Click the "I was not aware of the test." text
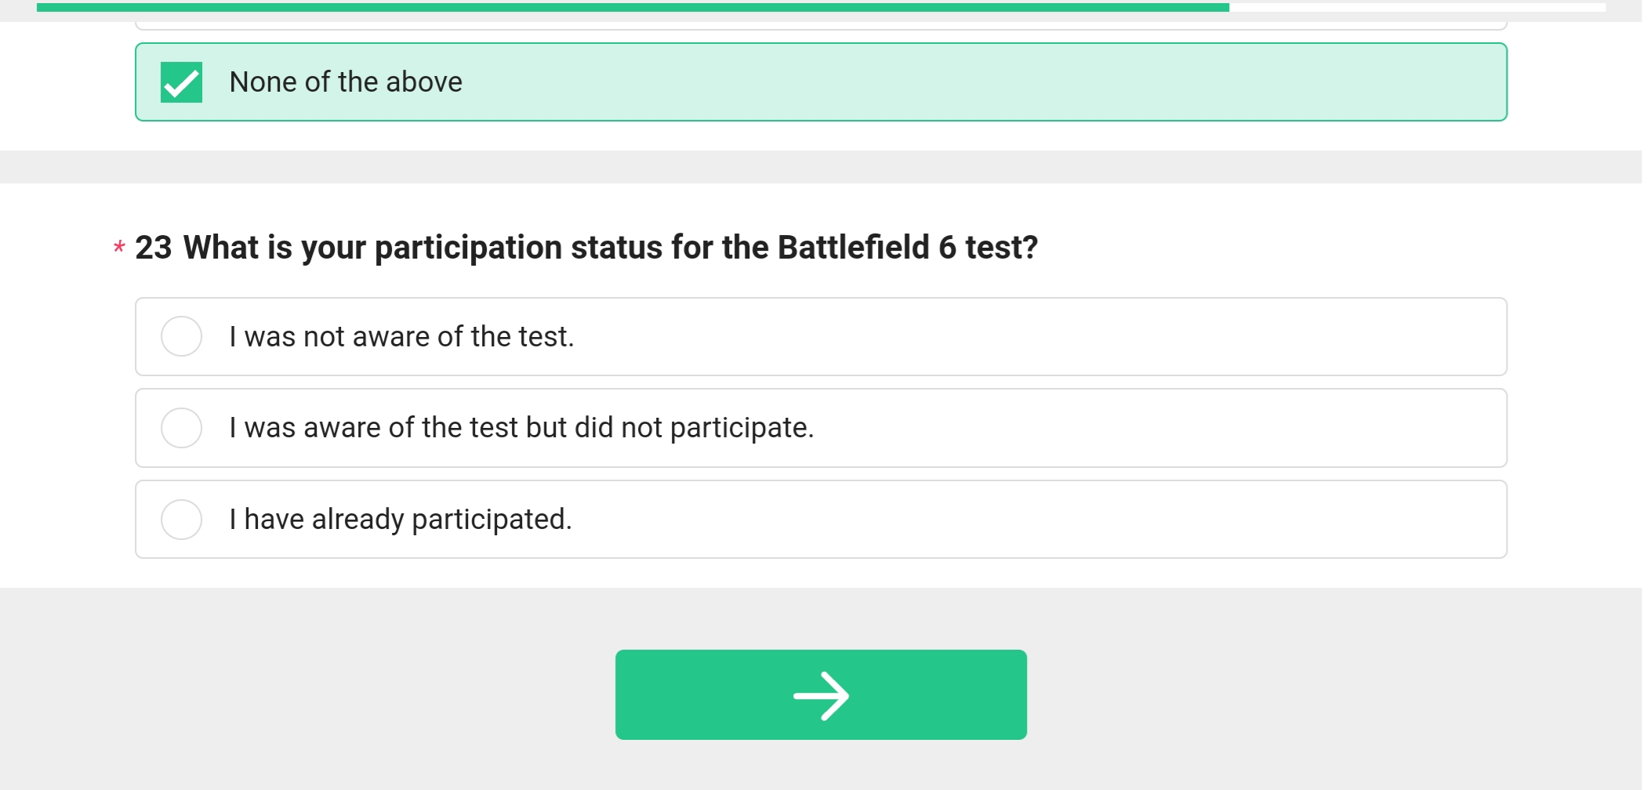1651x790 pixels. pyautogui.click(x=401, y=337)
